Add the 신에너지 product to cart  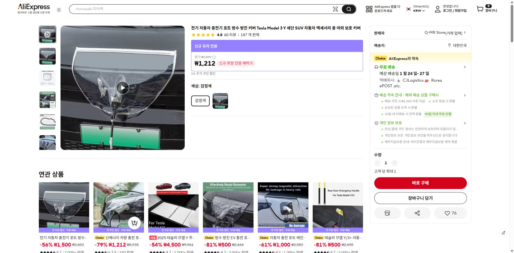coord(134,223)
